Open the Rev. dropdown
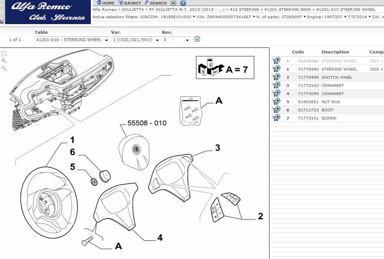Screen dimensions: 384x259 pyautogui.click(x=176, y=40)
